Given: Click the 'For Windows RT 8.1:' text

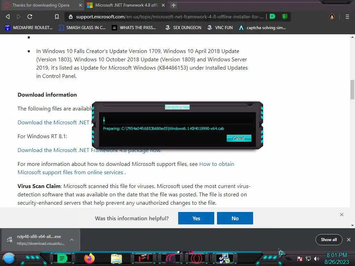Looking at the screenshot, I should tap(42, 136).
